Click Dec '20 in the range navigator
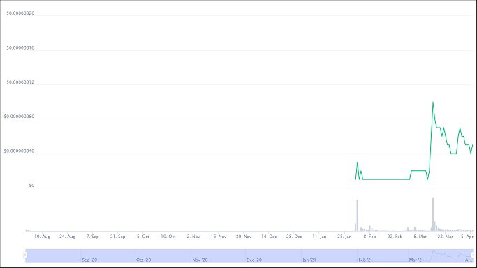Viewport: 477px width, 268px height. 254,260
